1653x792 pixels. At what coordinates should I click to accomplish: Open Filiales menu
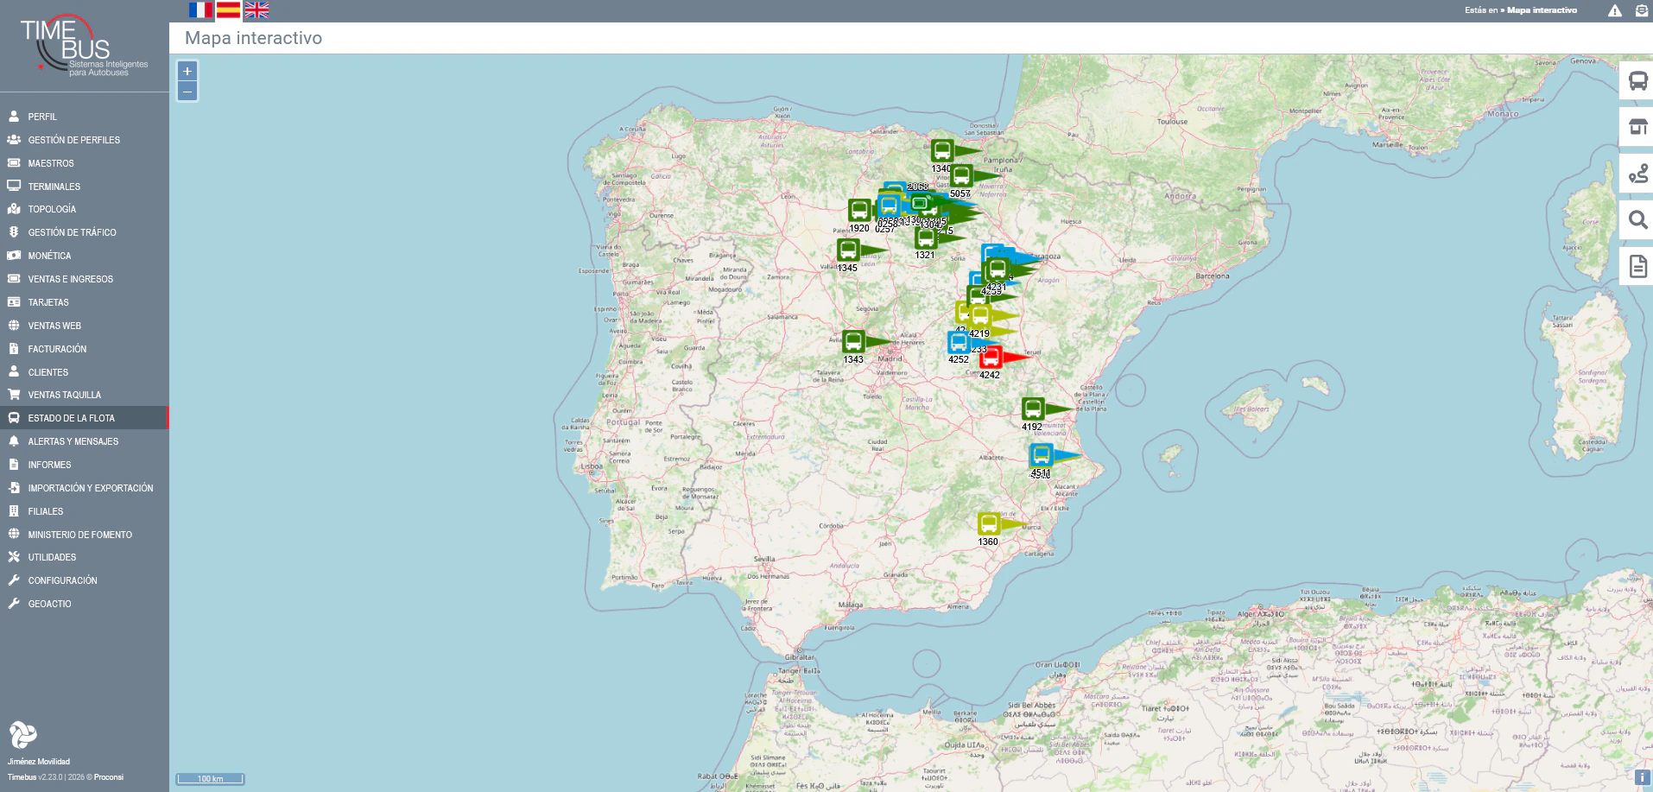click(85, 511)
